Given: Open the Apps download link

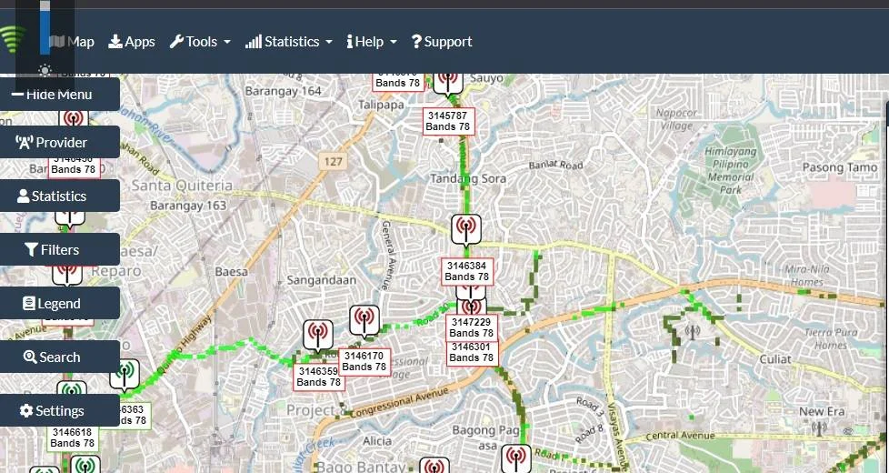Looking at the screenshot, I should point(132,42).
